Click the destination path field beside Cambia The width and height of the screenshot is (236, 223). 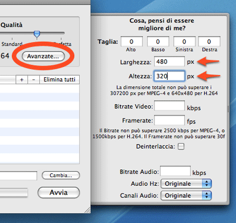[18, 176]
